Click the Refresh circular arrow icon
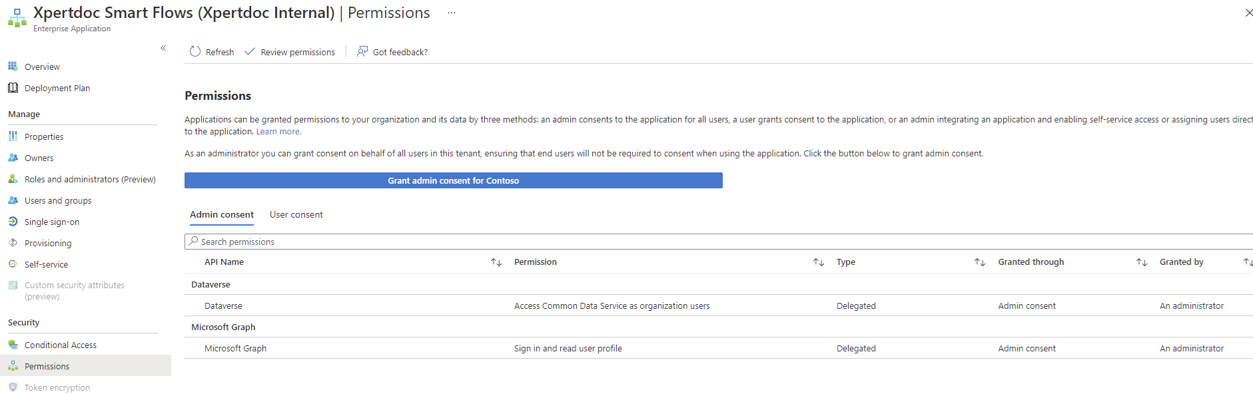The image size is (1253, 394). 195,51
